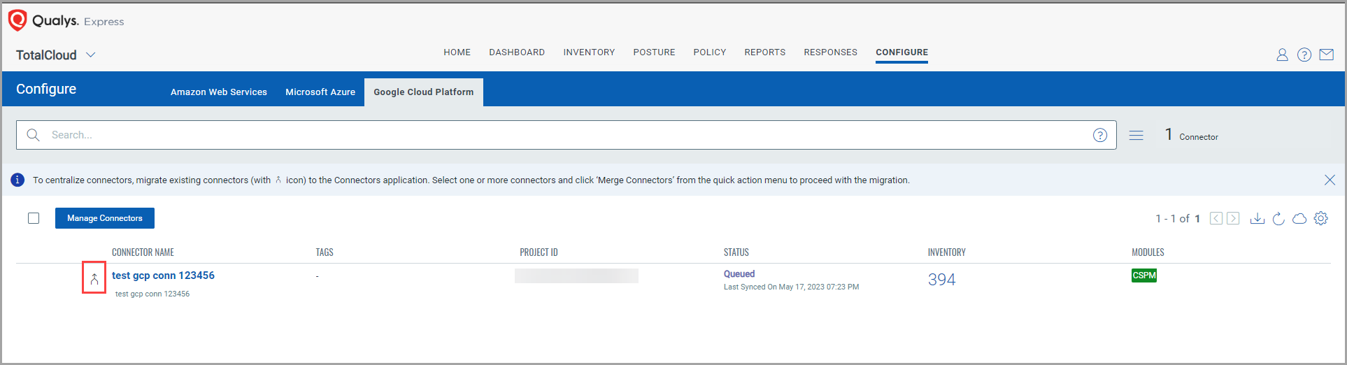The width and height of the screenshot is (1347, 365).
Task: Open the REPORTS menu
Action: 765,52
